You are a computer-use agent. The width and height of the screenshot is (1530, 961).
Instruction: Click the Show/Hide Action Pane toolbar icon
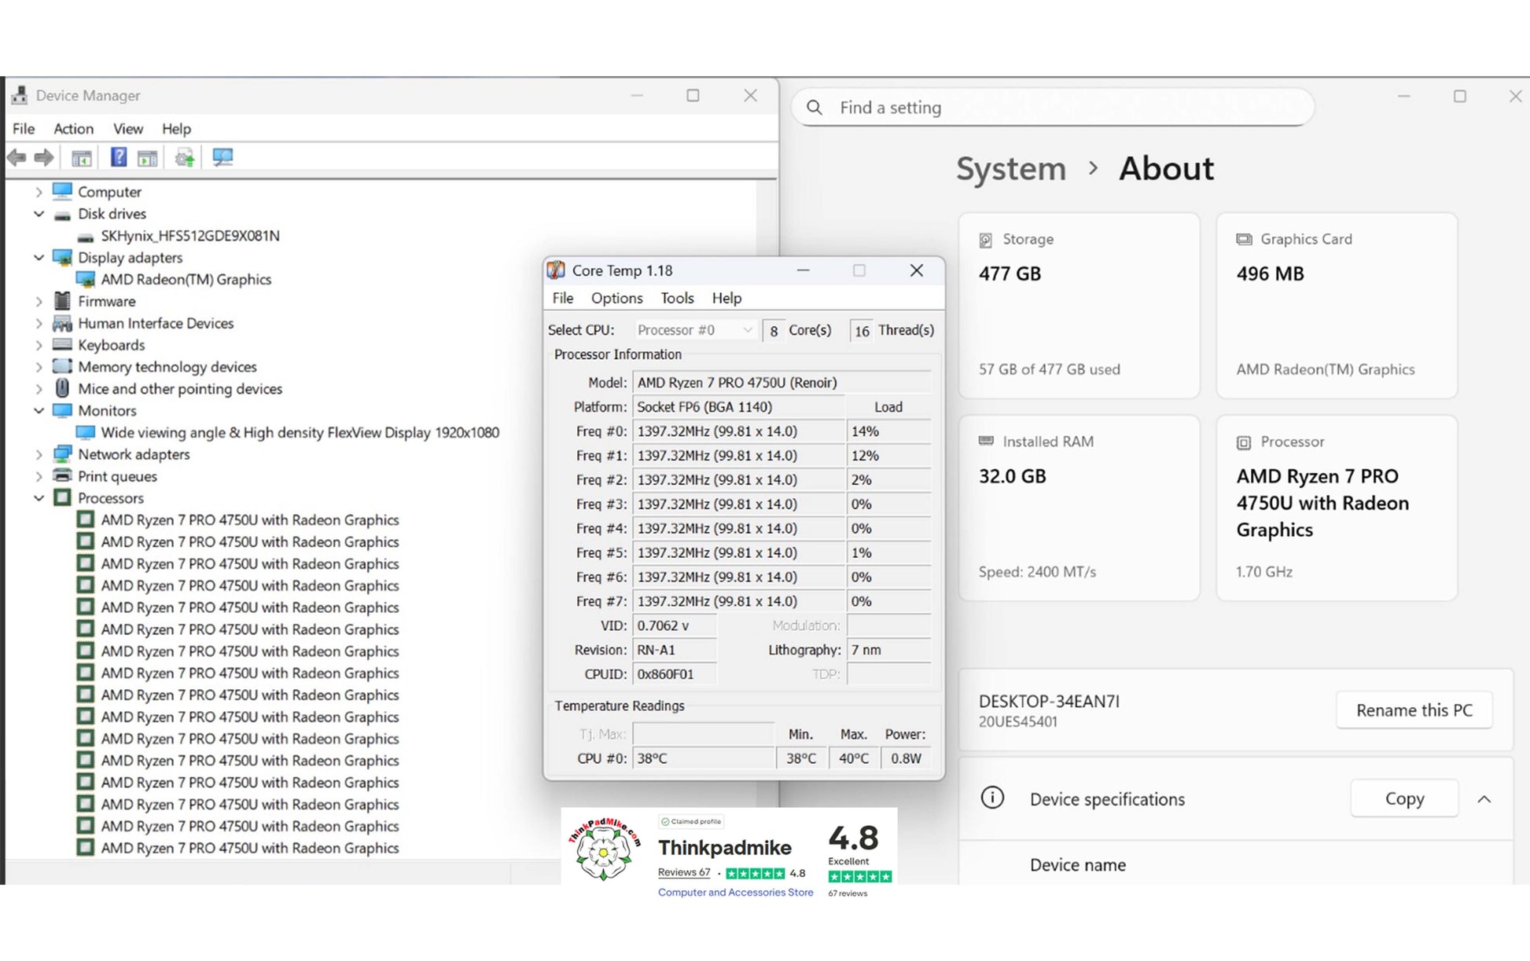(148, 158)
